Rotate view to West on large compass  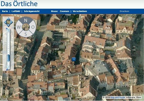[19, 27]
